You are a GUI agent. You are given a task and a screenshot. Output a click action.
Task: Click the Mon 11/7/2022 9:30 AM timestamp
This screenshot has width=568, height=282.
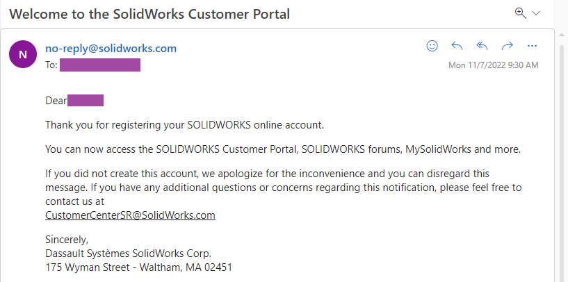click(x=494, y=65)
